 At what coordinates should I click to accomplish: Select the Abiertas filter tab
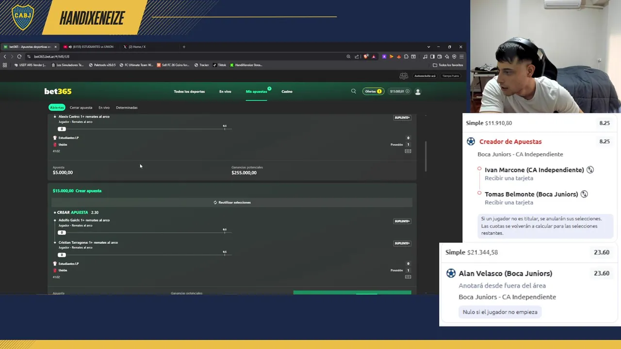pyautogui.click(x=57, y=108)
